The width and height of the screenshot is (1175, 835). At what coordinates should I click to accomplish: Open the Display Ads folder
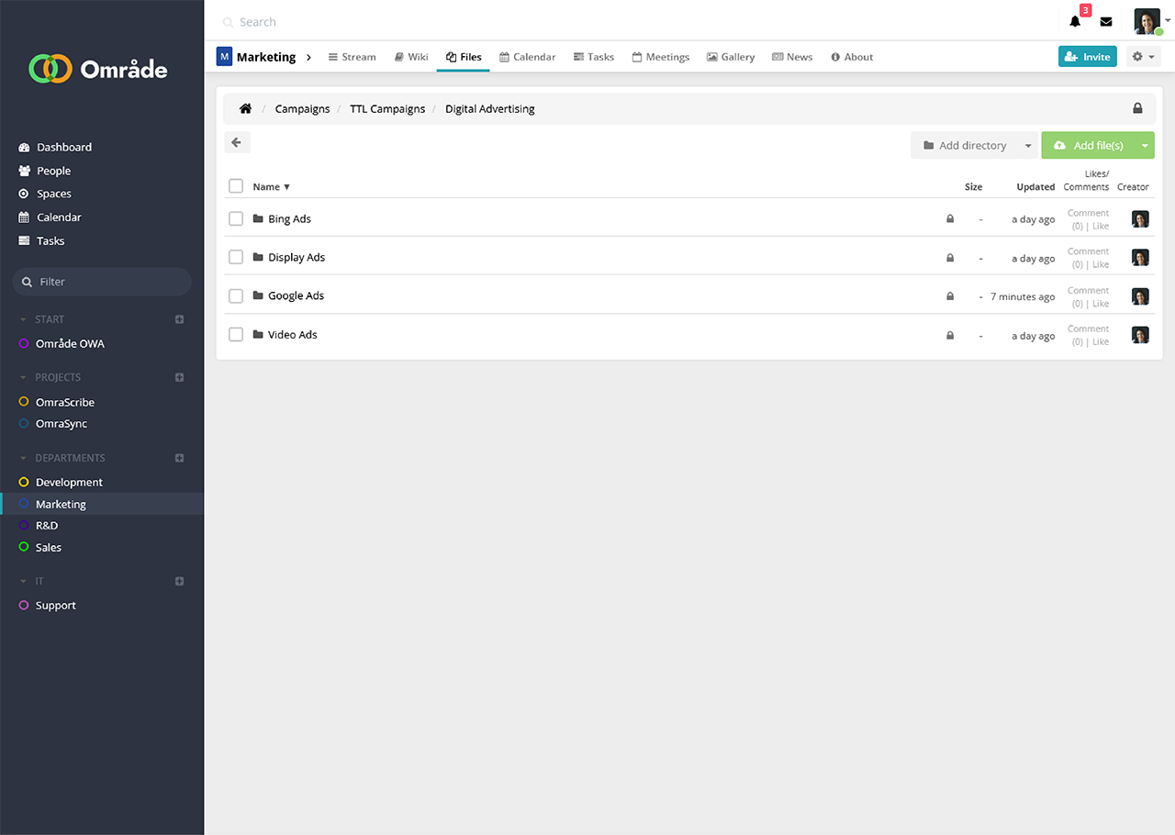click(296, 258)
